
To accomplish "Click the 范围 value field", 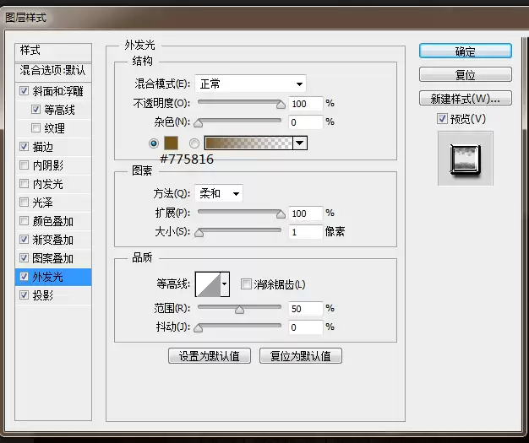I will (306, 309).
